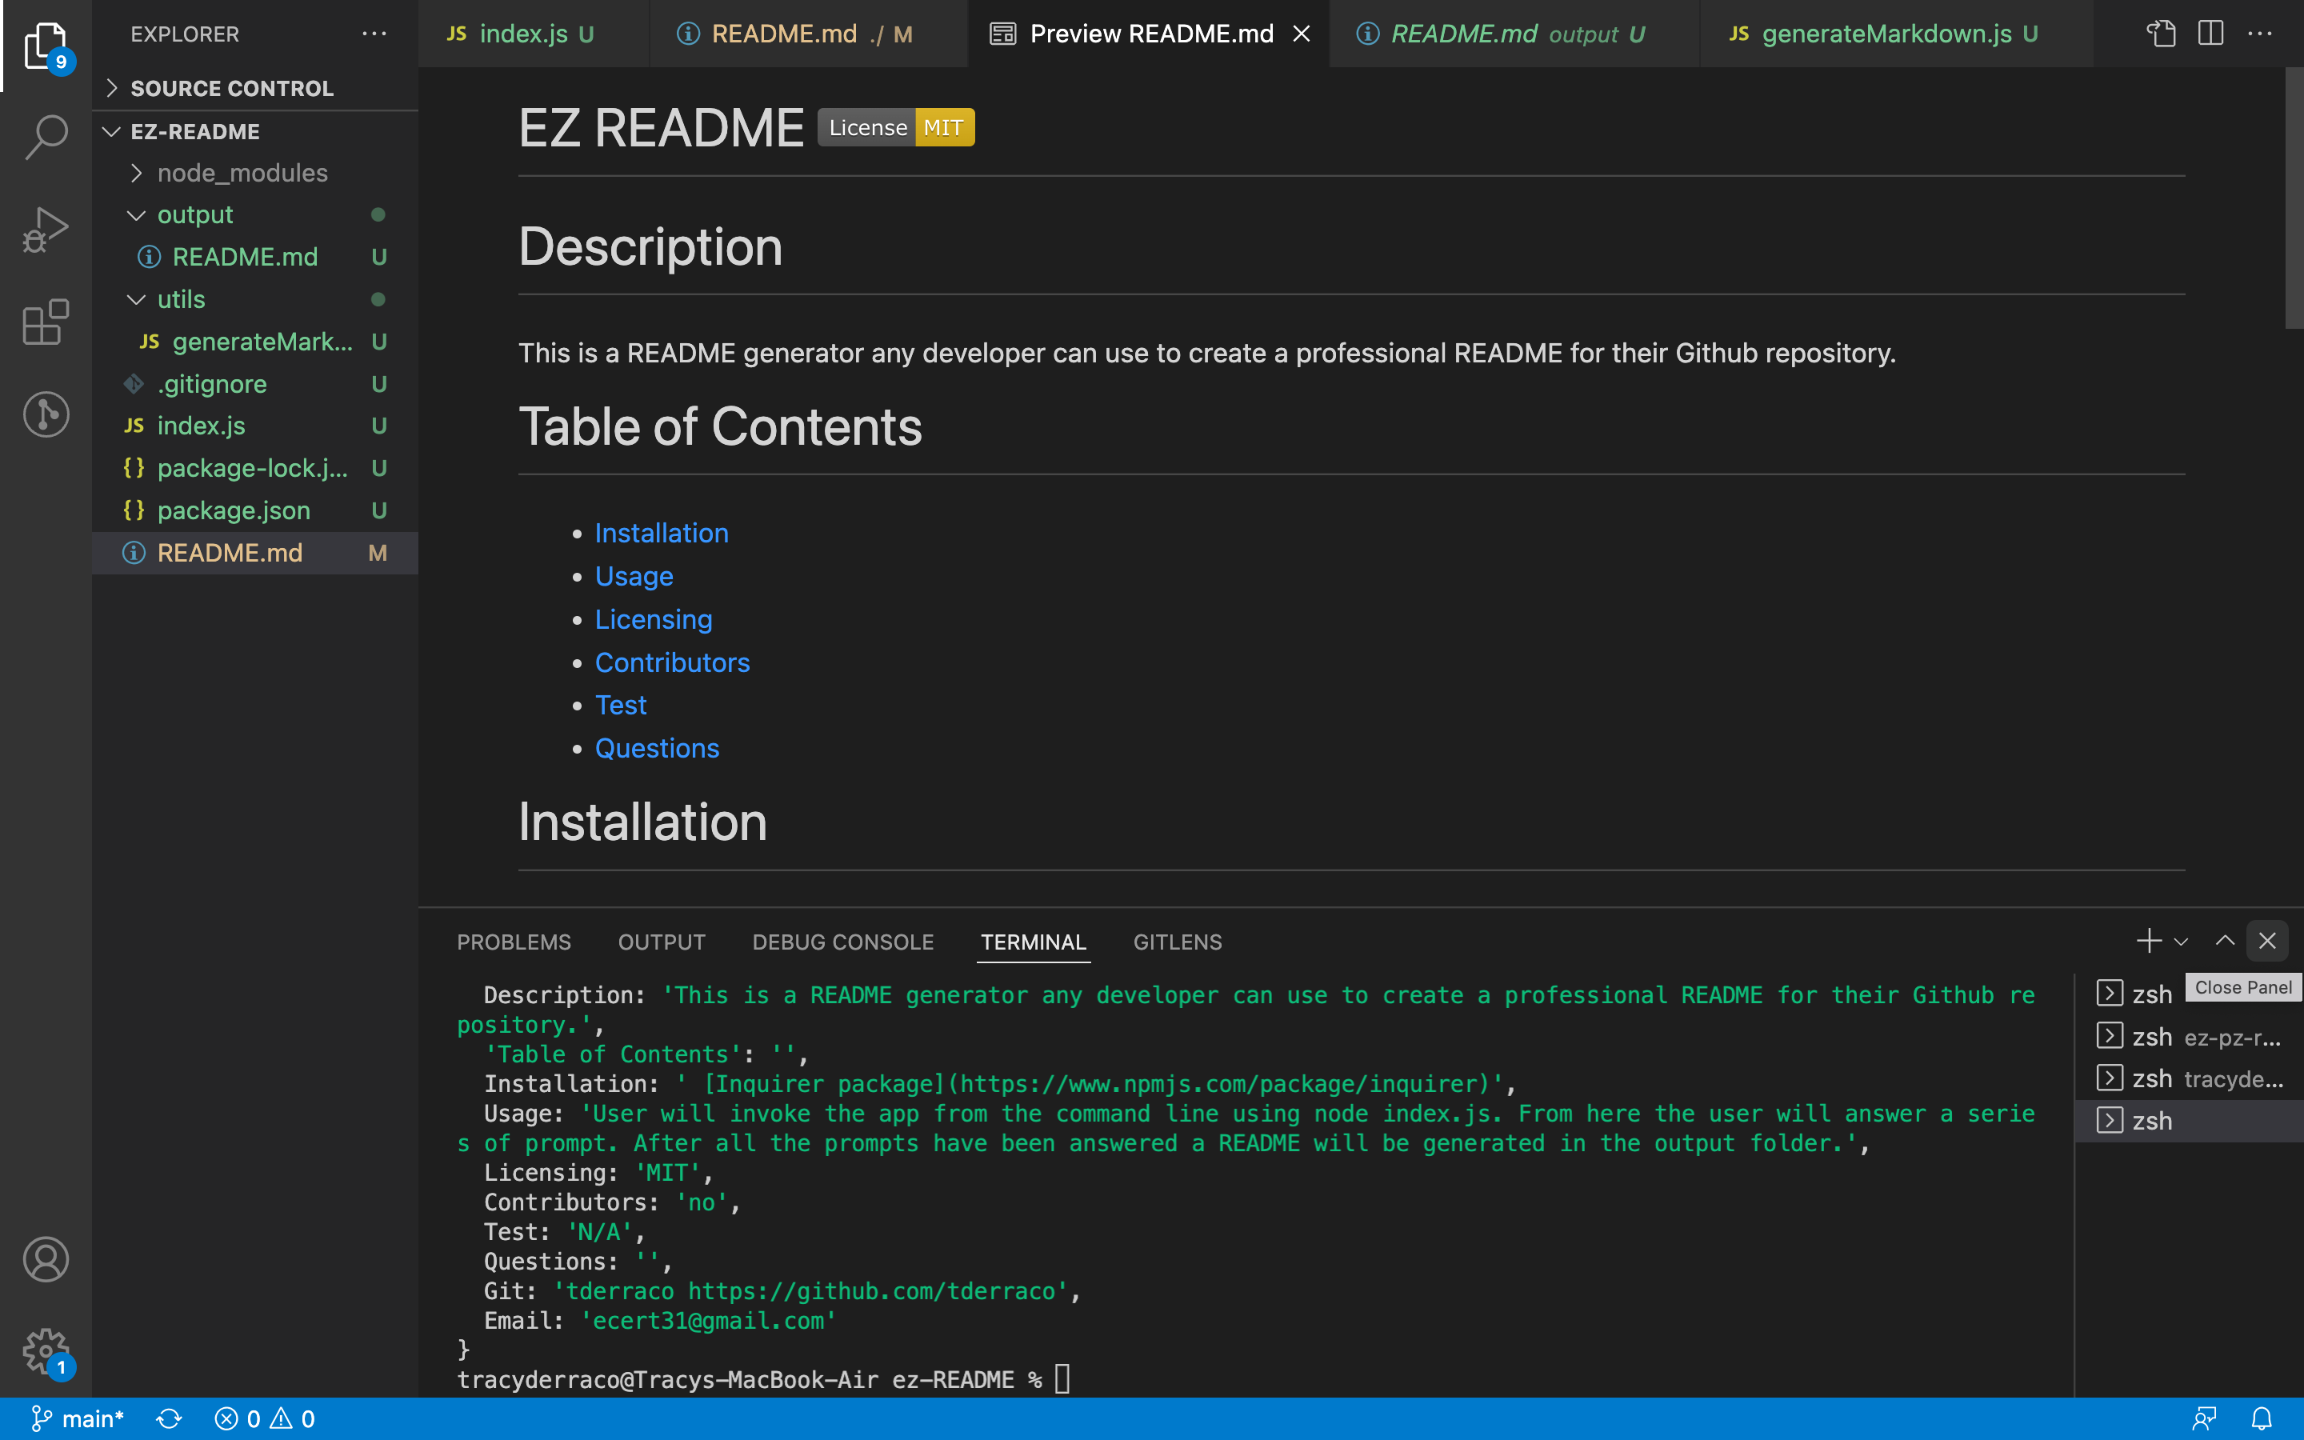2304x1440 pixels.
Task: Expand the node_modules folder
Action: (255, 172)
